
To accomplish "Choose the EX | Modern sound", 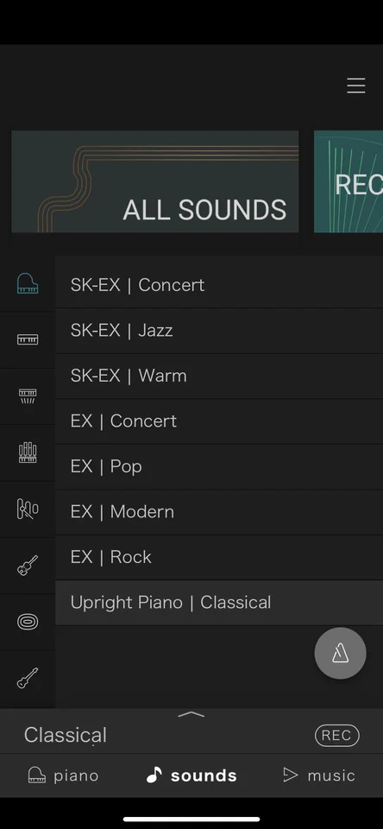I will click(x=219, y=512).
